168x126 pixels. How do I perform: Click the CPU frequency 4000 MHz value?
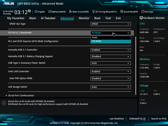point(144,32)
